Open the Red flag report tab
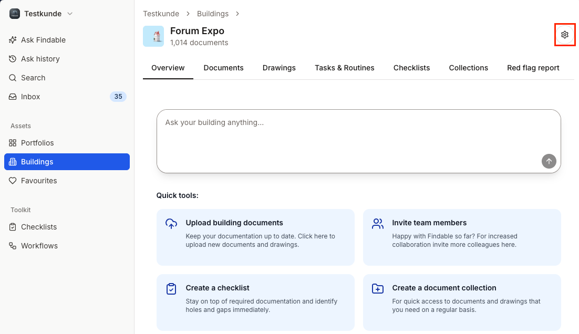The height and width of the screenshot is (334, 579). (533, 68)
